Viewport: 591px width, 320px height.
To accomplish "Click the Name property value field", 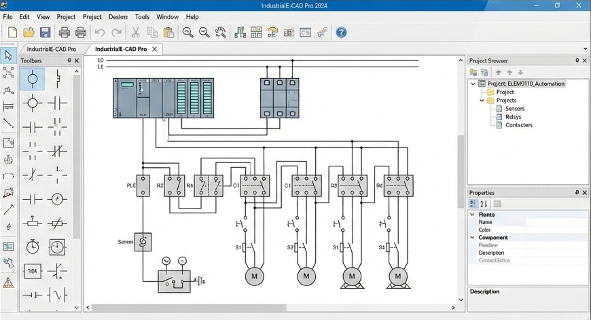I will point(556,222).
